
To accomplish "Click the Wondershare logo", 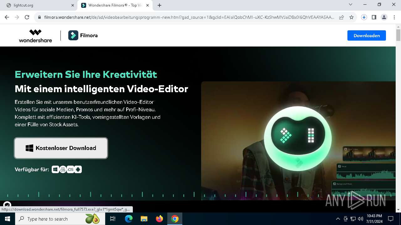I will [x=35, y=36].
